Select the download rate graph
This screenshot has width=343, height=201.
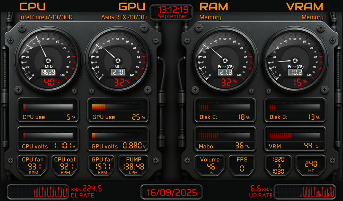[38, 192]
